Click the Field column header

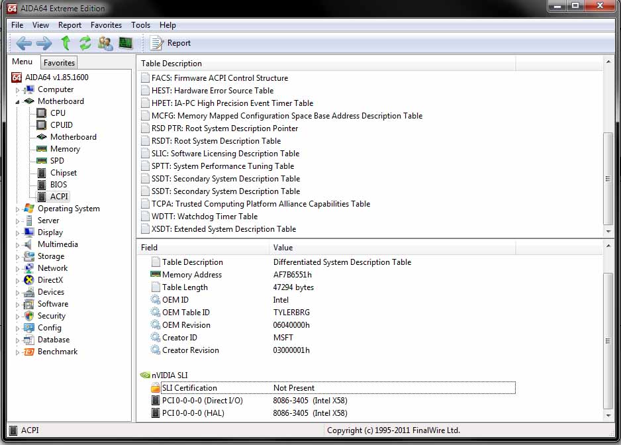click(203, 248)
